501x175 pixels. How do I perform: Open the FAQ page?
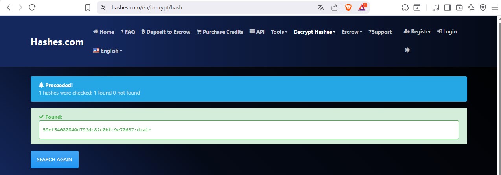tap(128, 32)
